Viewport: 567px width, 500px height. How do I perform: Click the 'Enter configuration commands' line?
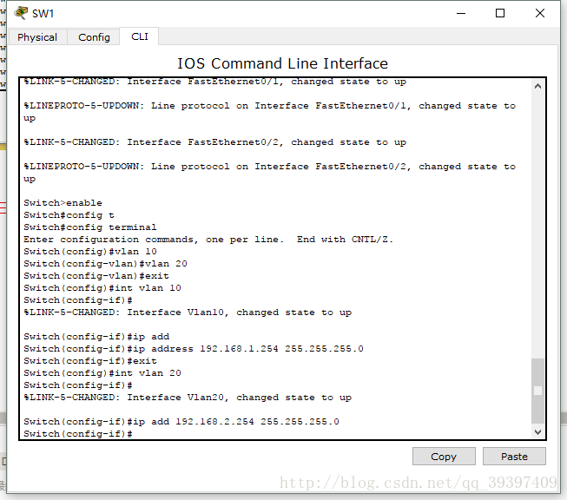[208, 240]
